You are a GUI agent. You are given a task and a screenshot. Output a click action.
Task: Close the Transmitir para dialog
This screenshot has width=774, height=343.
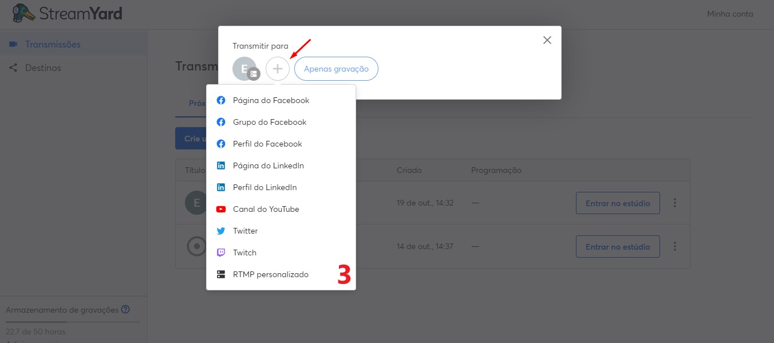pos(547,40)
